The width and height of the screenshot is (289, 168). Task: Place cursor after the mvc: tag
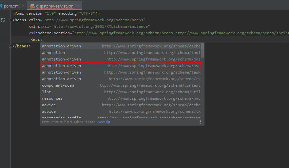(x=42, y=40)
